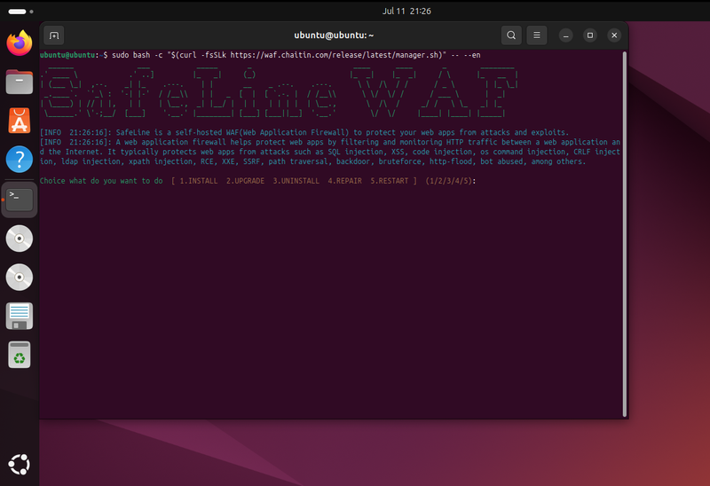This screenshot has height=486, width=710.
Task: Open the Trash in the dock
Action: (x=20, y=355)
